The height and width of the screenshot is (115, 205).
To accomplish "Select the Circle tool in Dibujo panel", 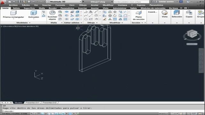I will tap(96, 15).
